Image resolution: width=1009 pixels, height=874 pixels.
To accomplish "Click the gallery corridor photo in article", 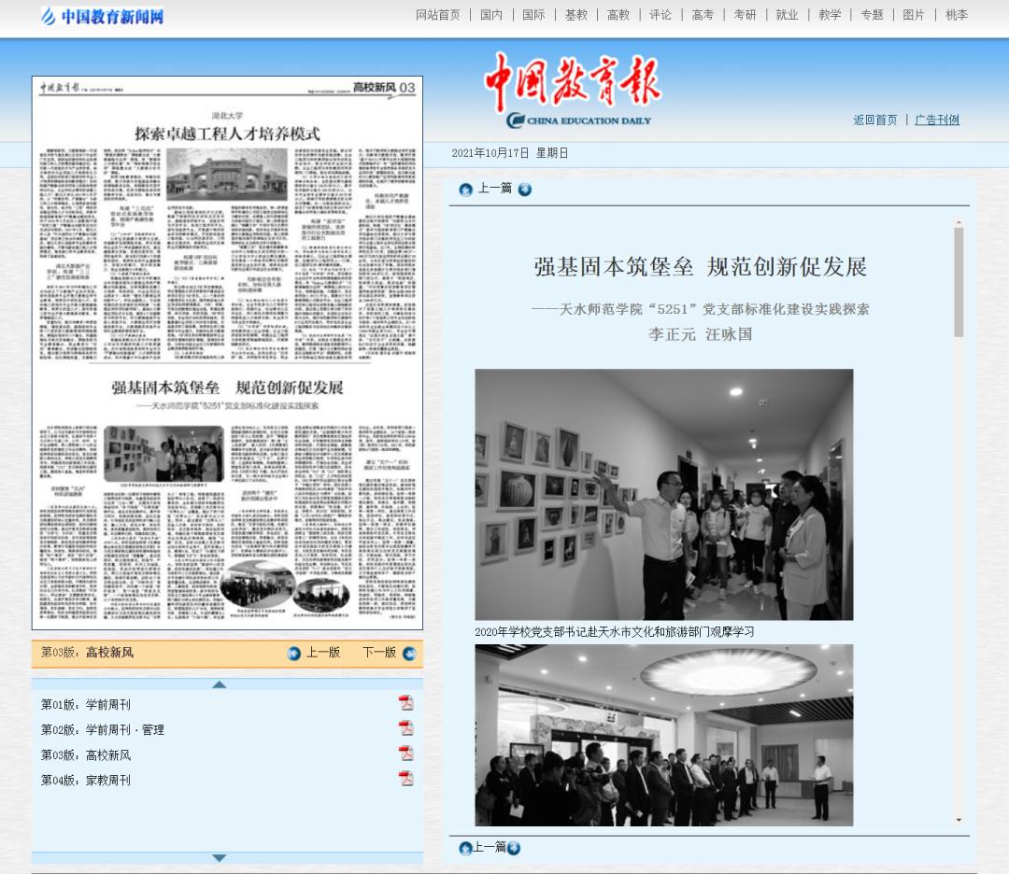I will click(x=664, y=495).
